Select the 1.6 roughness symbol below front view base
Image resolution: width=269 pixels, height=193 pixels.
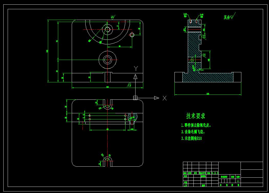coord(129,85)
